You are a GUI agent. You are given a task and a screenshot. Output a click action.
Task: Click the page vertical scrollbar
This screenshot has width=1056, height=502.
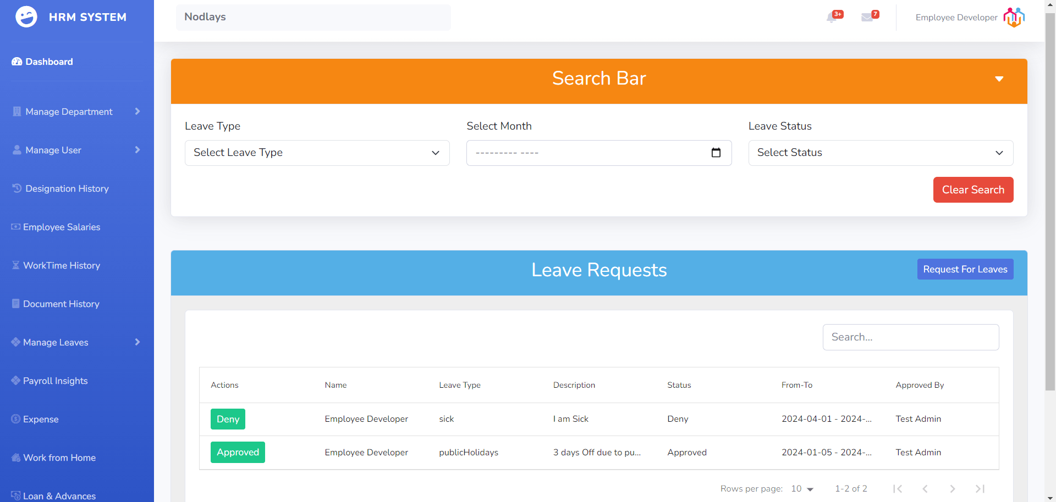1050,202
